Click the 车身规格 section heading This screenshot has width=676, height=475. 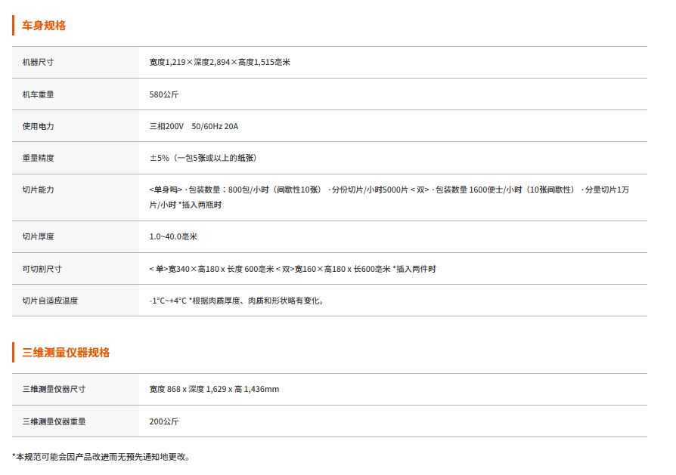44,26
